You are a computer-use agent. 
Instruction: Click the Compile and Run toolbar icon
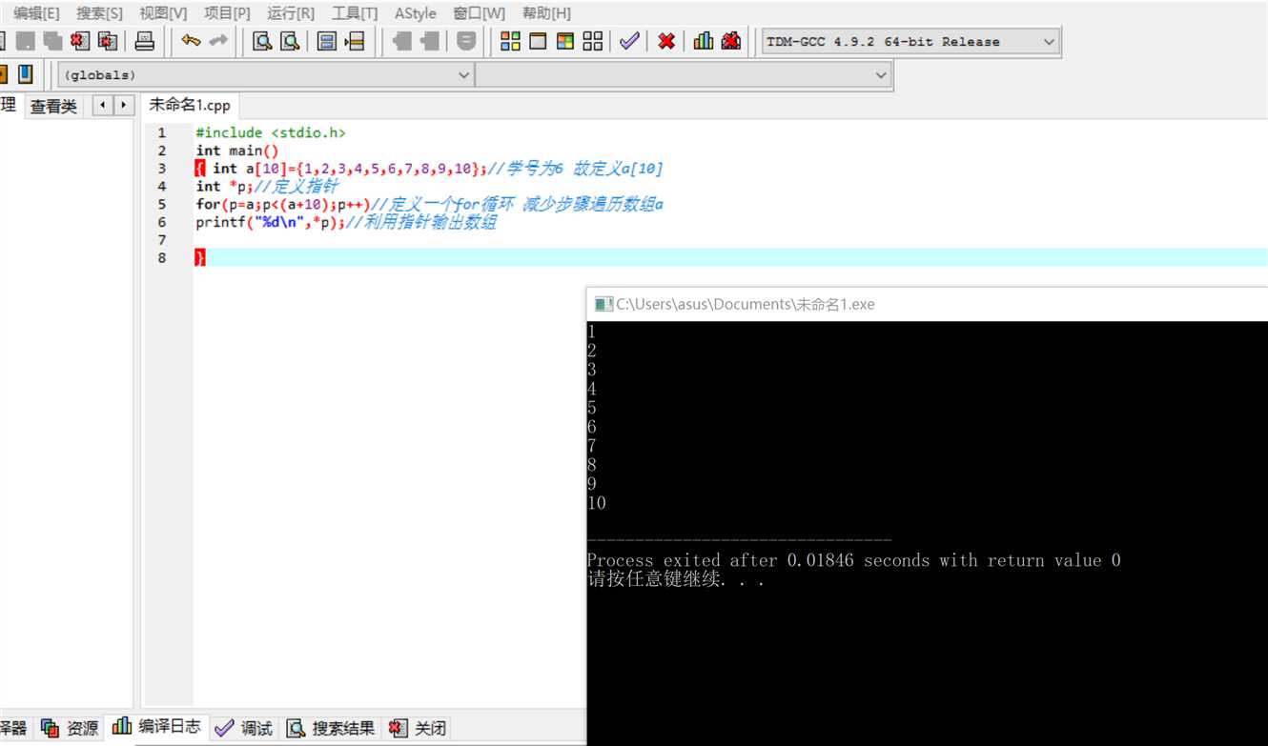[565, 41]
